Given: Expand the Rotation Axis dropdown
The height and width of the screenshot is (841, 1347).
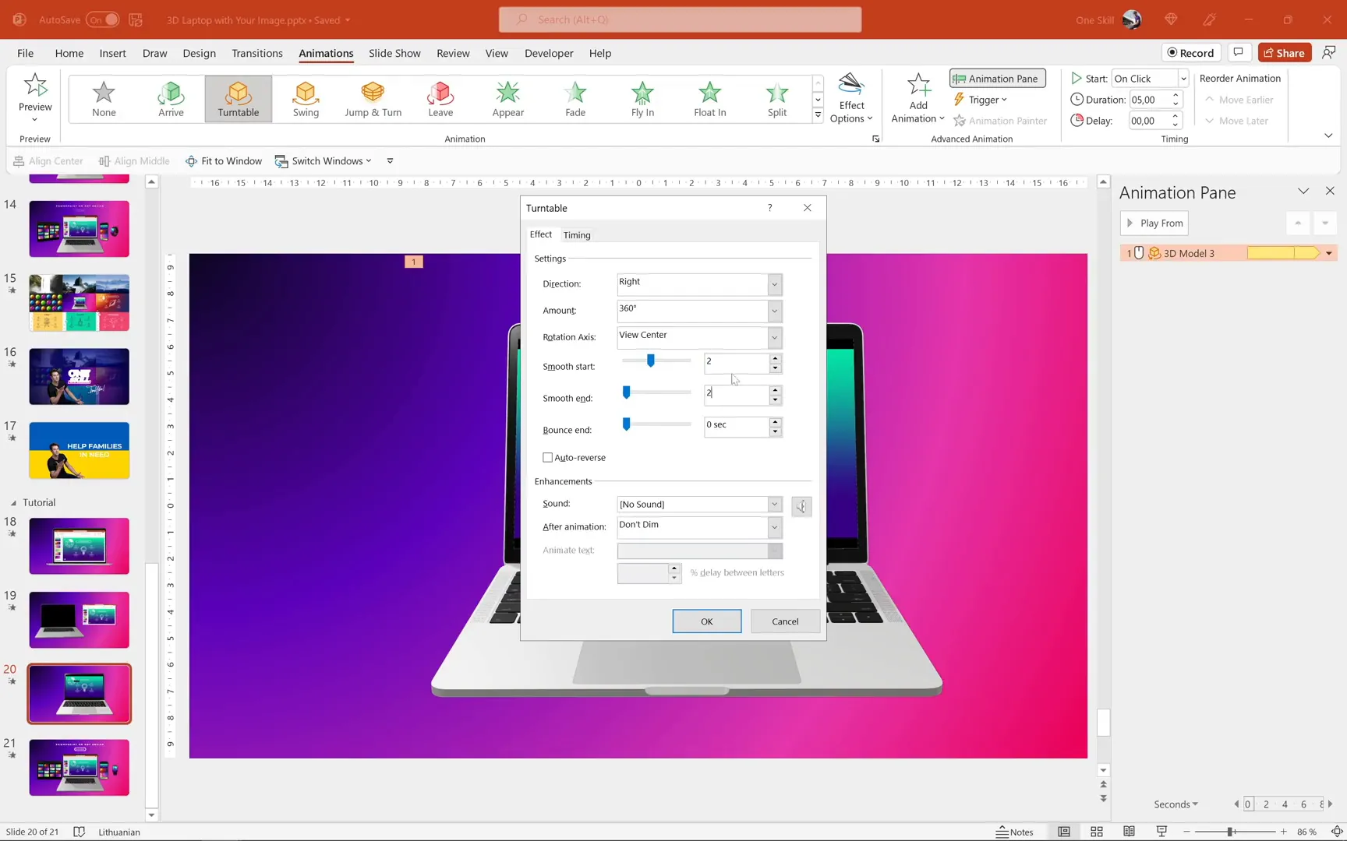Looking at the screenshot, I should pos(774,337).
